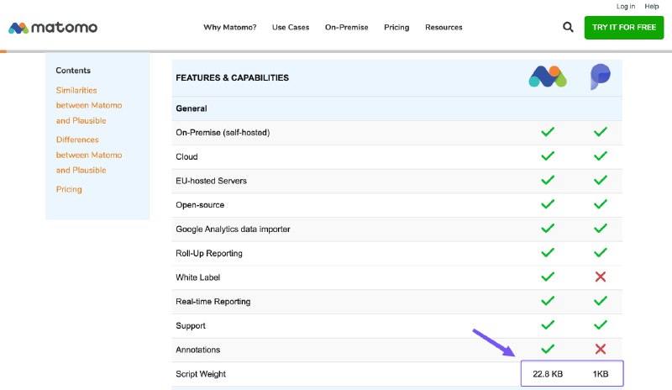Click the Log in link
This screenshot has height=390, width=672.
[625, 7]
